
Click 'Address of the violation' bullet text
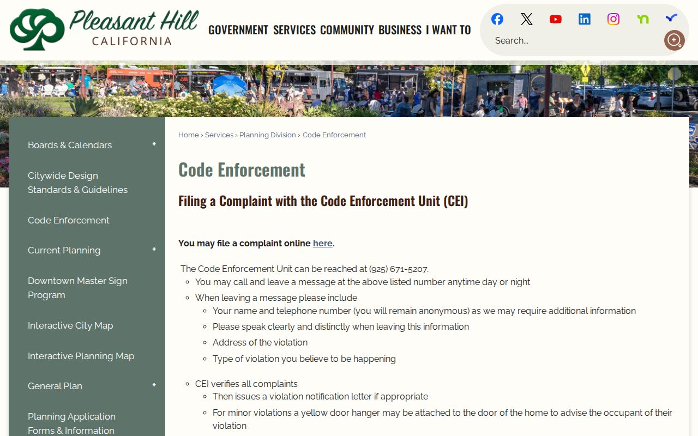click(260, 342)
